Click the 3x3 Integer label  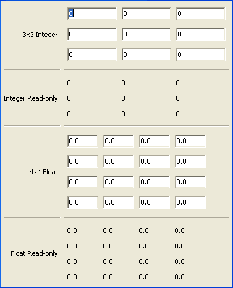[41, 35]
